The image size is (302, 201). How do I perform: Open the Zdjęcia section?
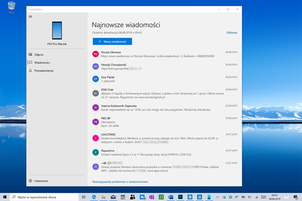[x=57, y=55]
